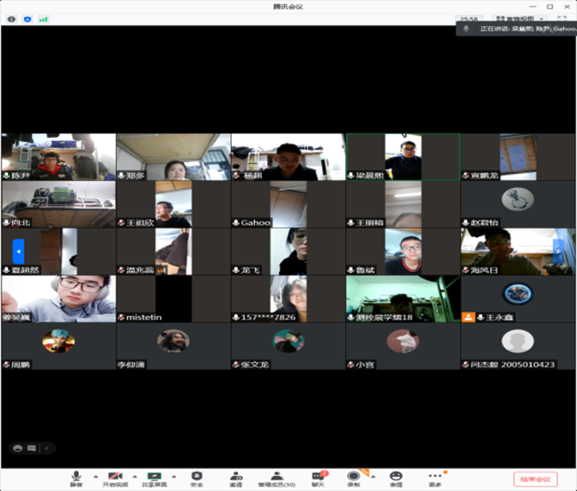The image size is (577, 491).
Task: Select 郑多's video tile
Action: pos(173,157)
